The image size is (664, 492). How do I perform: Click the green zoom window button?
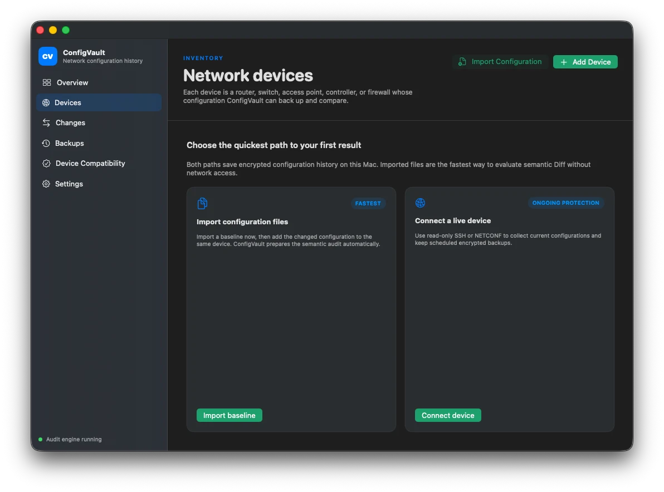tap(66, 30)
